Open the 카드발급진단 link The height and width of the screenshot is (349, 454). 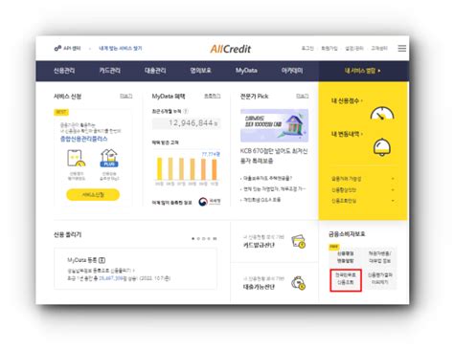(x=259, y=245)
